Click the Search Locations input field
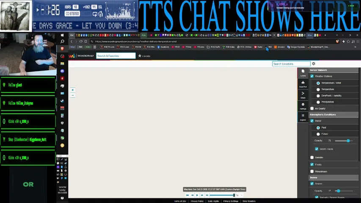The image size is (361, 203). pos(291,64)
